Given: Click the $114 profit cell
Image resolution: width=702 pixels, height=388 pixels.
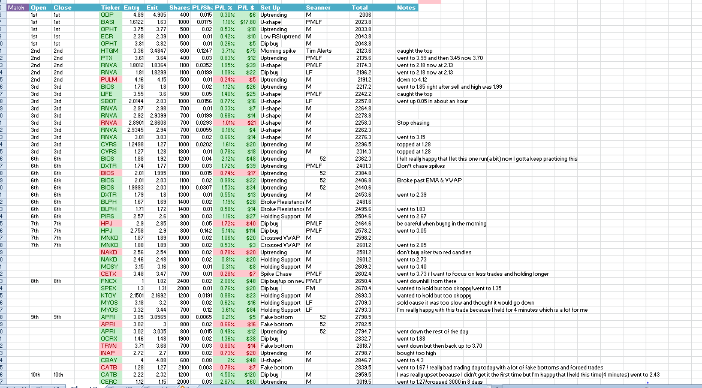Looking at the screenshot, I should [x=246, y=231].
